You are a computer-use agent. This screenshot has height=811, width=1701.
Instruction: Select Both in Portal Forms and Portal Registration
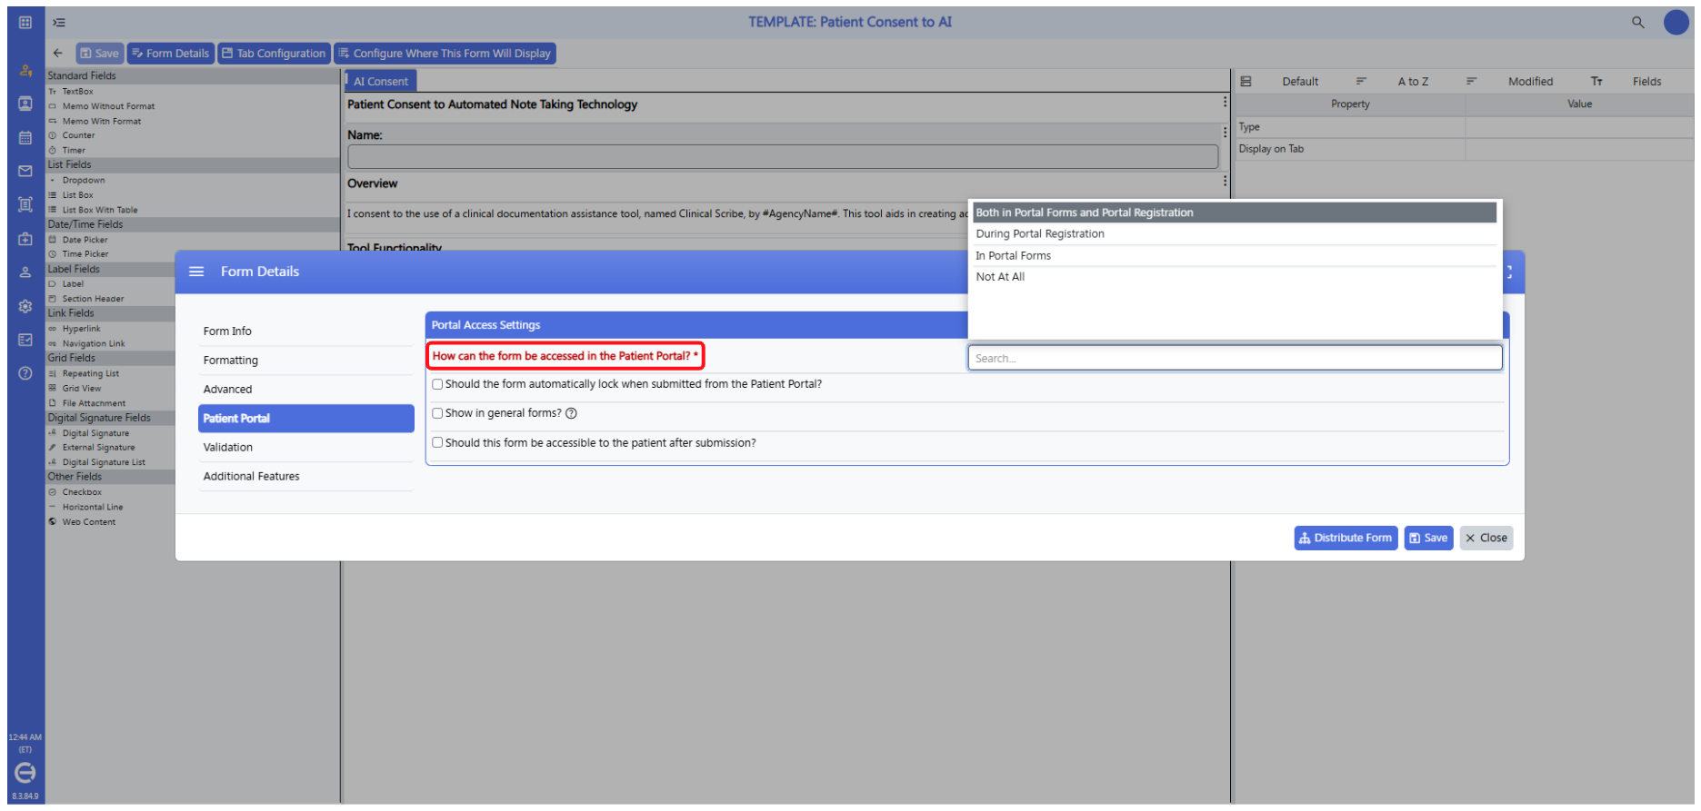pyautogui.click(x=1234, y=213)
